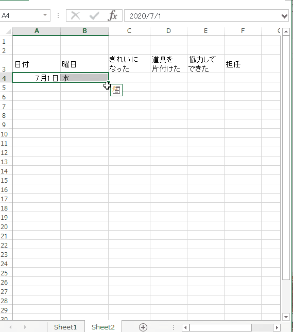Select row 15 header
The height and width of the screenshot is (332, 293).
coord(6,180)
